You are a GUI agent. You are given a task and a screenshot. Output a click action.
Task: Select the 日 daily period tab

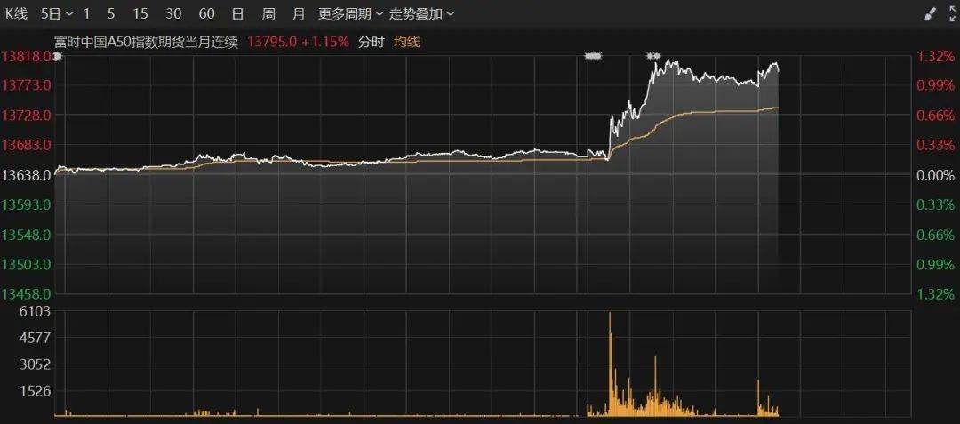[236, 14]
